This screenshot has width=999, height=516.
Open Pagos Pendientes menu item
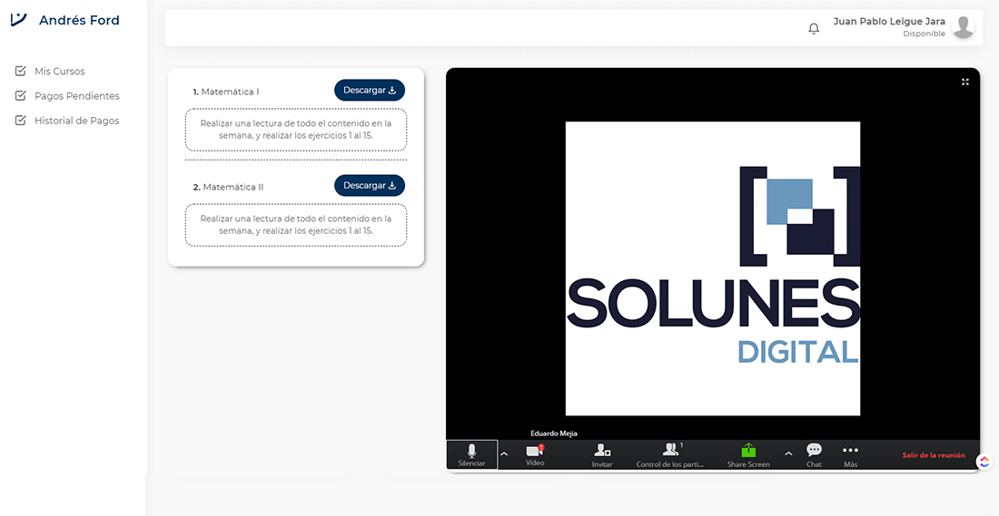(77, 96)
